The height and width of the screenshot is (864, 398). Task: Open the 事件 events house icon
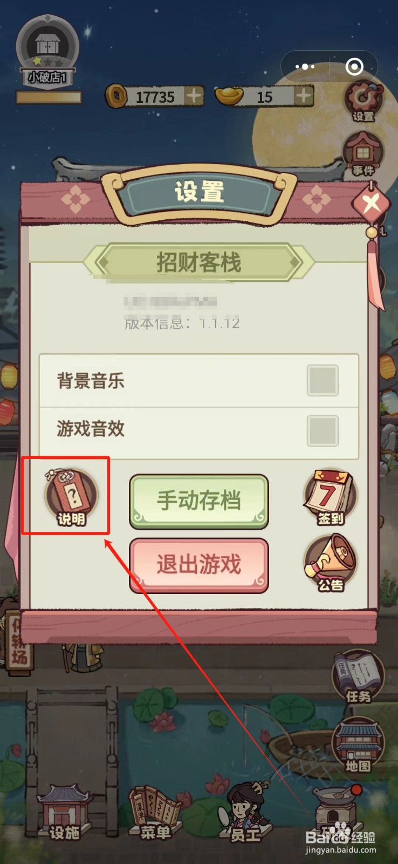(363, 154)
